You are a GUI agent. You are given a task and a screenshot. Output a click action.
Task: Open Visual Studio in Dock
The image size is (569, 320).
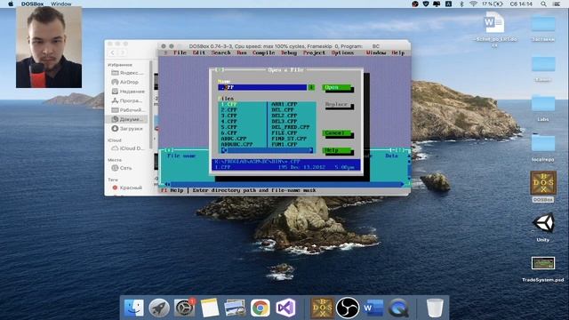pyautogui.click(x=285, y=308)
